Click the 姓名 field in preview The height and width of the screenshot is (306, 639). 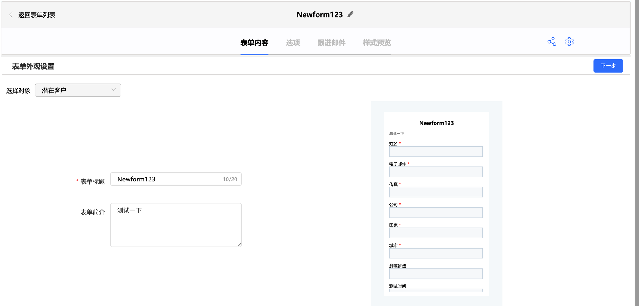click(436, 152)
